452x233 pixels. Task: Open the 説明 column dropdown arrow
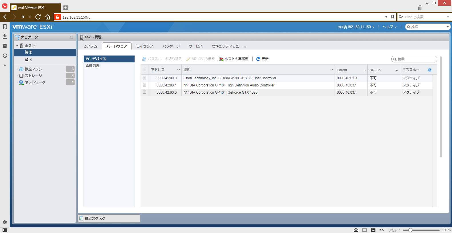click(x=332, y=70)
